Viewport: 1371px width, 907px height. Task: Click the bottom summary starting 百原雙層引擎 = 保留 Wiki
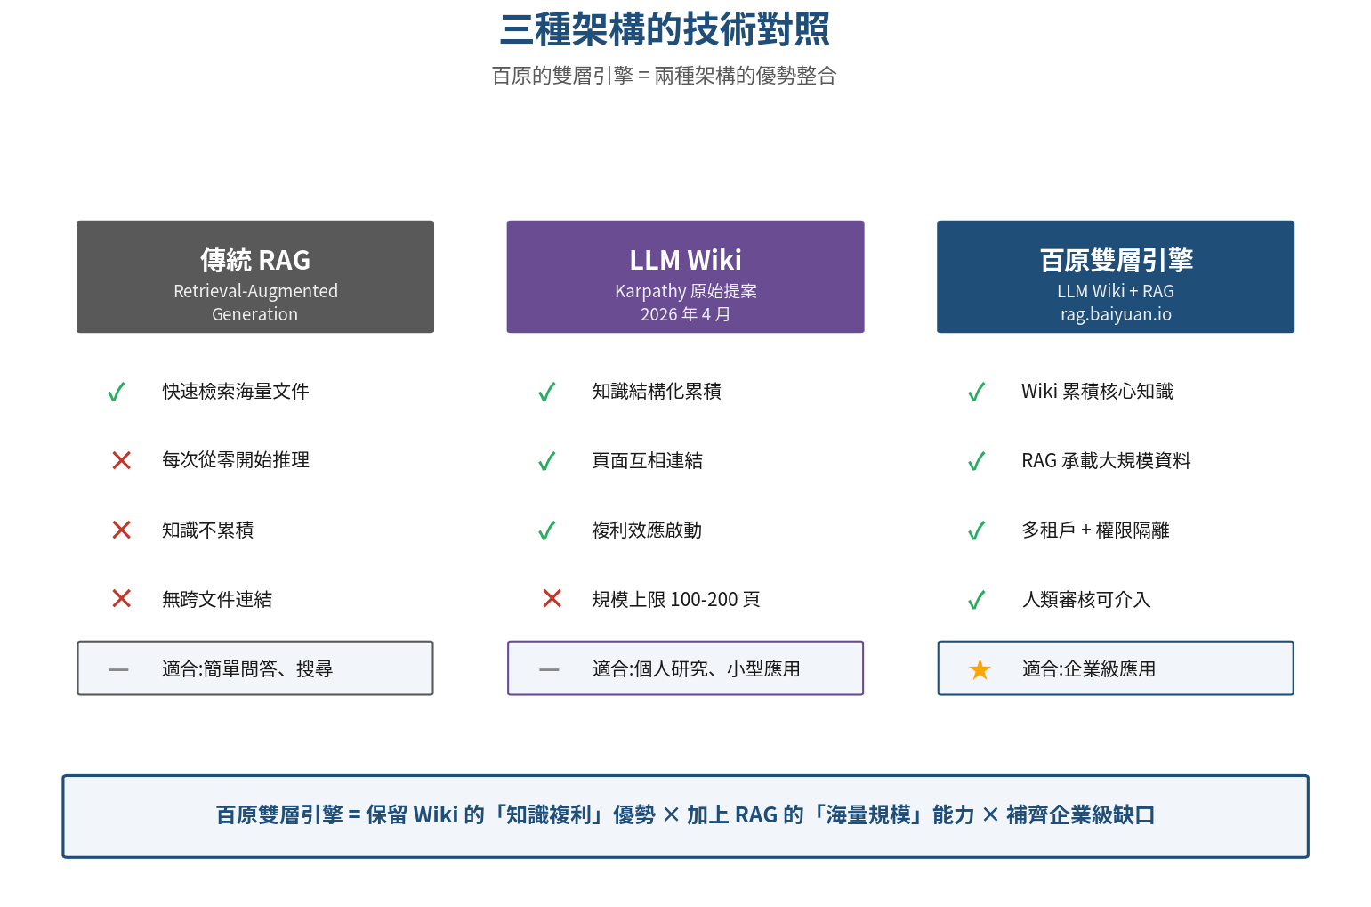(x=685, y=815)
